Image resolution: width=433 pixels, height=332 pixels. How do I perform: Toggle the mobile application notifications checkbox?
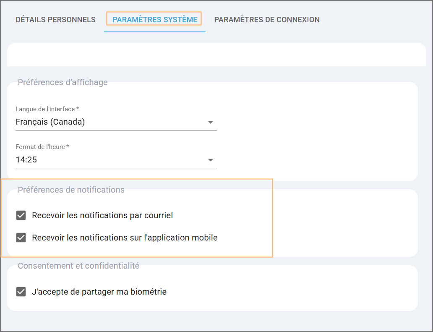[x=21, y=238]
